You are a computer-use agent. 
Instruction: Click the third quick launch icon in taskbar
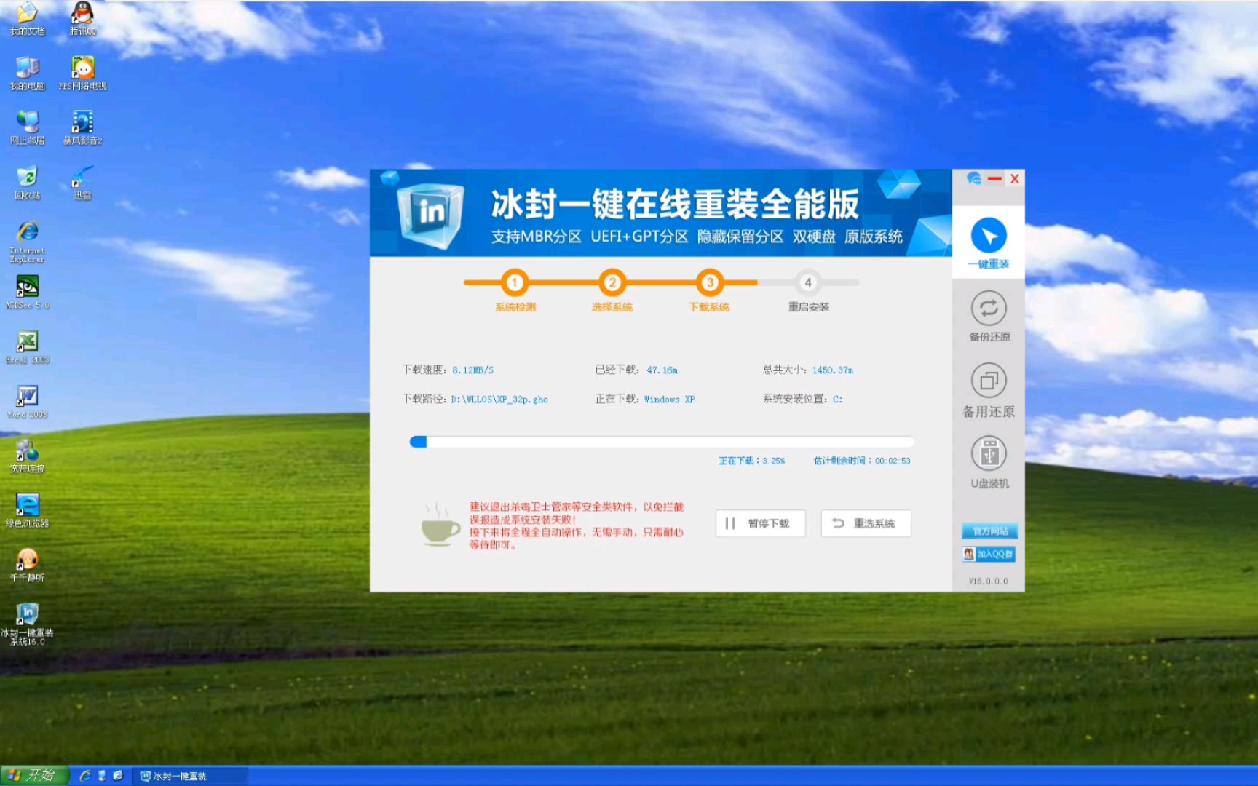click(118, 776)
